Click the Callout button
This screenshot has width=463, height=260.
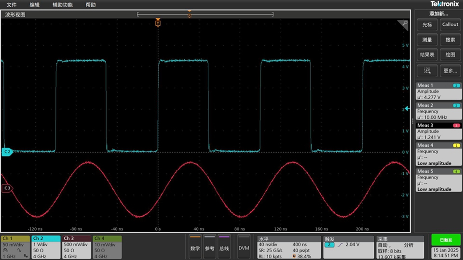point(450,25)
